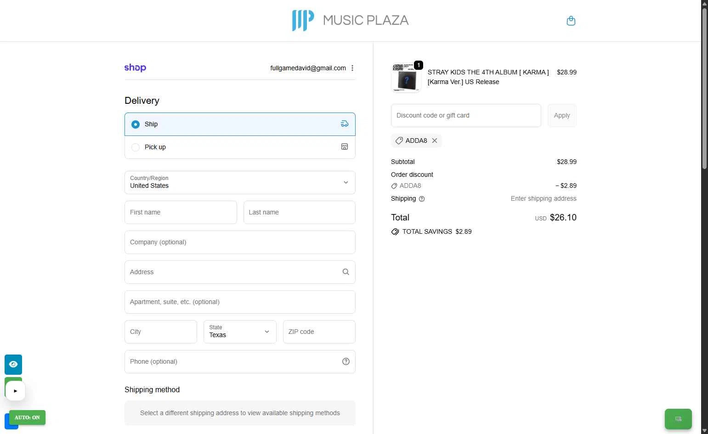Open phone number help question icon

click(346, 361)
